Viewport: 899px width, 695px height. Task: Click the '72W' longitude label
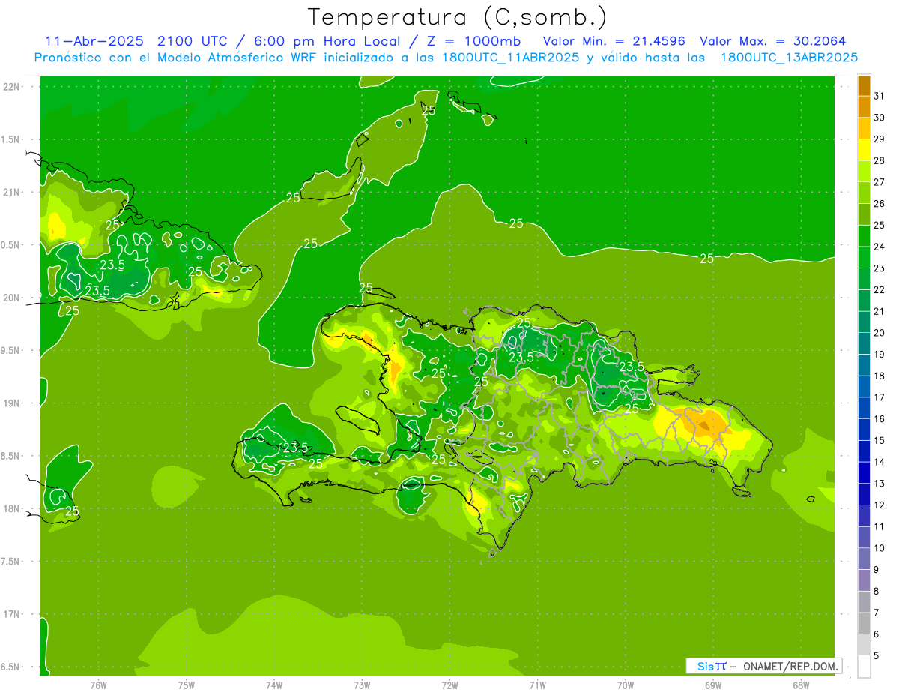click(449, 685)
